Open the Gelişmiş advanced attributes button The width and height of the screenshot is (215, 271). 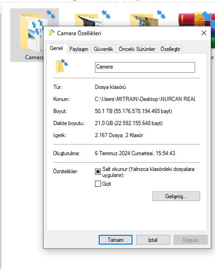(x=176, y=196)
